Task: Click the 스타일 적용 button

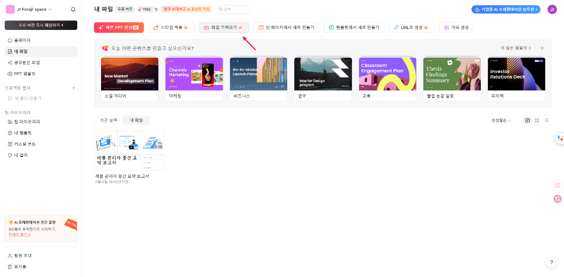Action: (x=172, y=28)
